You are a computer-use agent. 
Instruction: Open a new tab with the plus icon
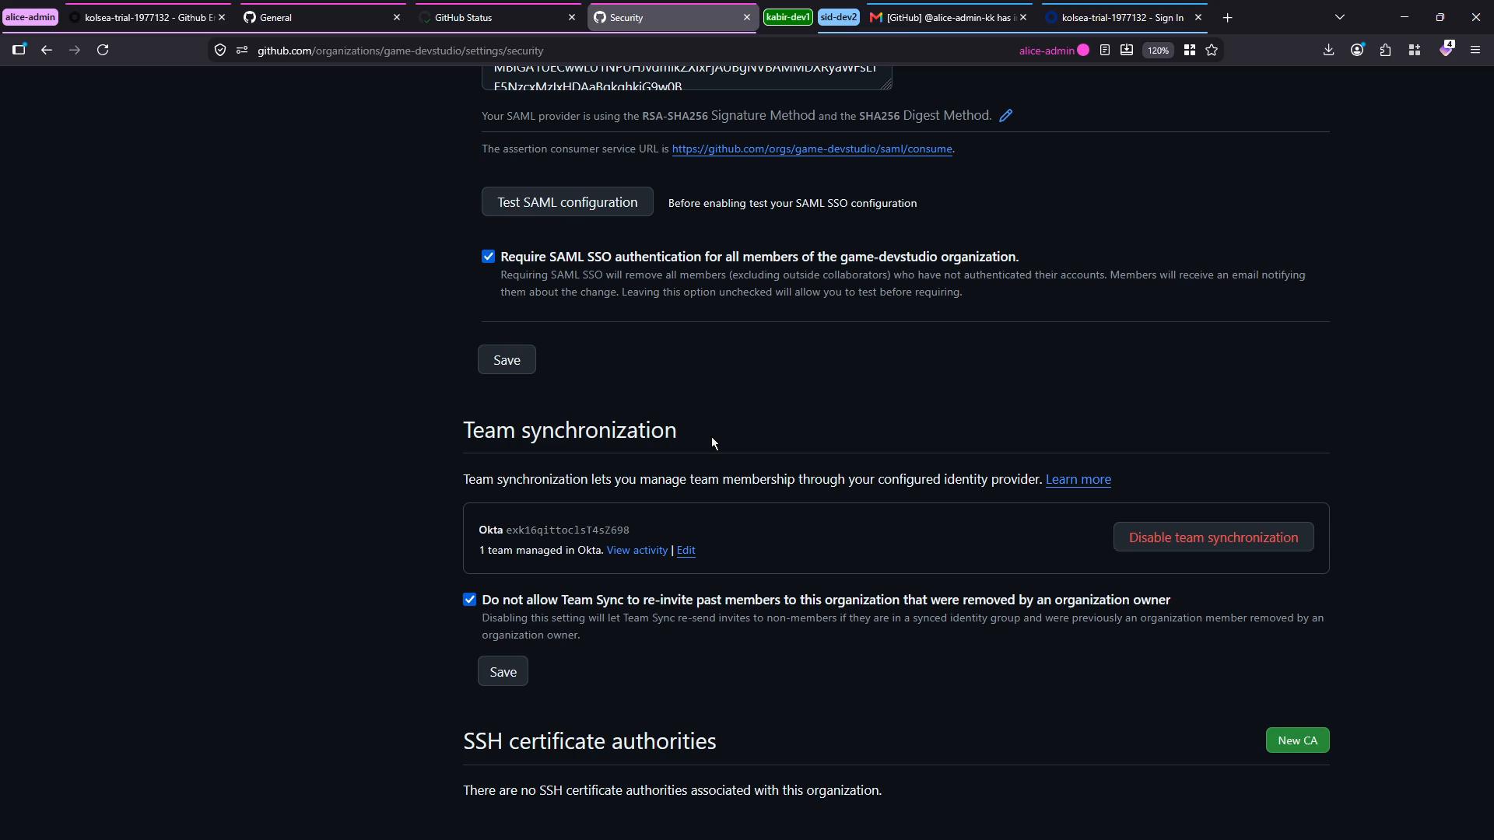pos(1228,18)
